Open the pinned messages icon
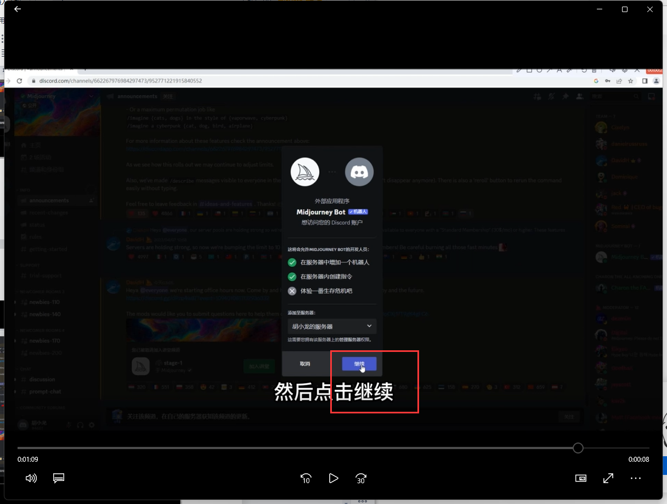 click(x=565, y=96)
